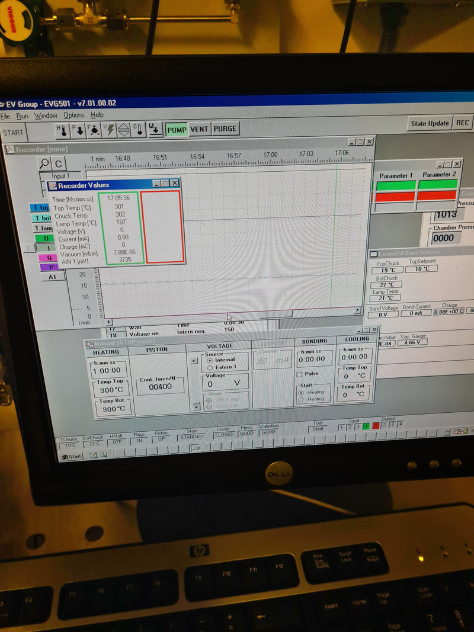Image resolution: width=474 pixels, height=632 pixels.
Task: Click the Heating thermometer toolbar icon
Action: tap(62, 130)
